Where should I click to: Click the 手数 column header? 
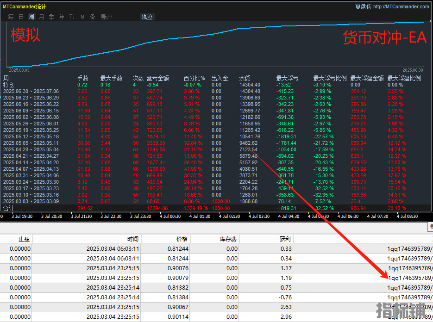82,78
